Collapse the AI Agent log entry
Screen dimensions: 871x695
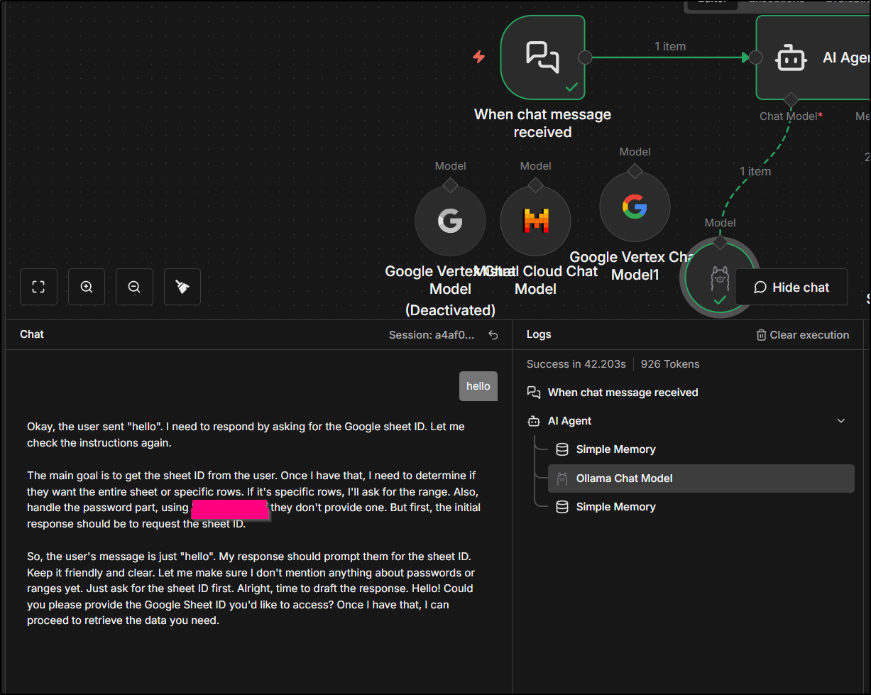(841, 421)
